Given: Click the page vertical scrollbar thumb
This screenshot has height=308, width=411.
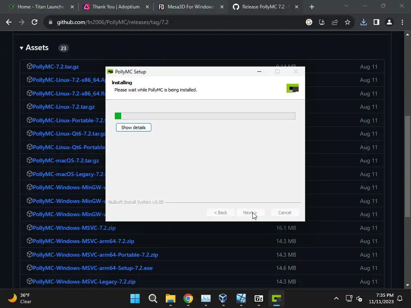Looking at the screenshot, I should pos(407,166).
